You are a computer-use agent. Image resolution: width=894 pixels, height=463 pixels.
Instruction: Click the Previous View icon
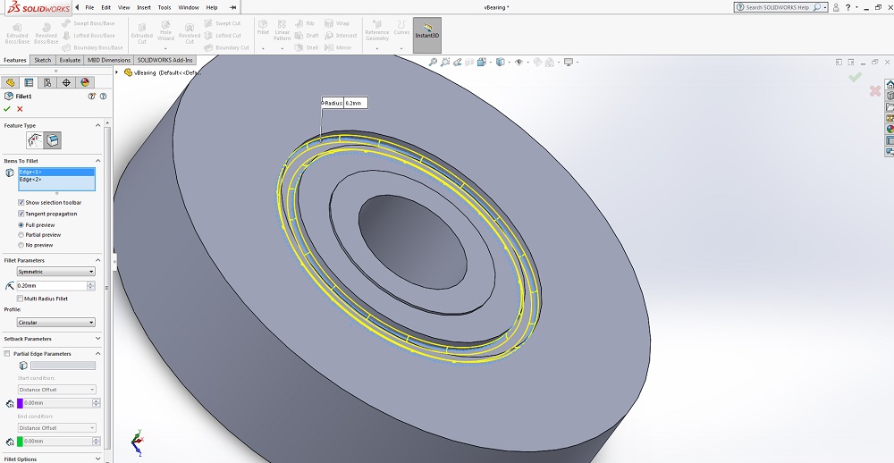[x=457, y=63]
